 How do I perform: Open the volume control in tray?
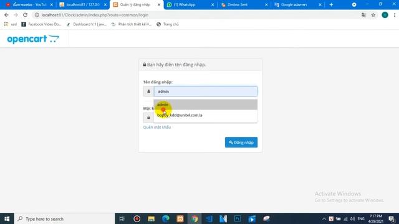[x=352, y=218]
